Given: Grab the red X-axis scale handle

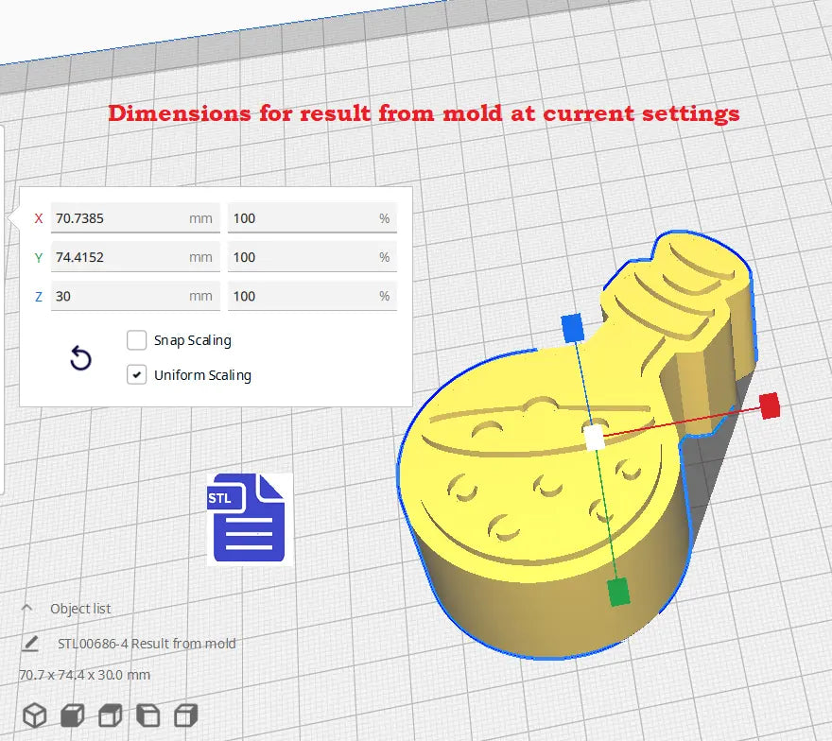Looking at the screenshot, I should (770, 405).
